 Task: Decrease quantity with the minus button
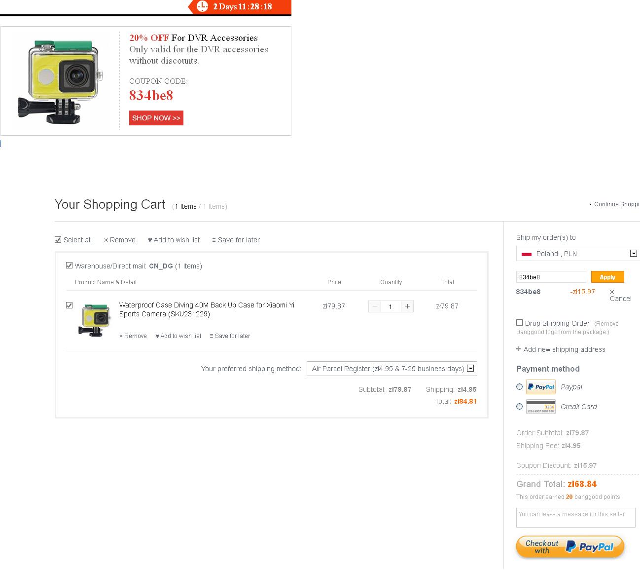pos(375,306)
